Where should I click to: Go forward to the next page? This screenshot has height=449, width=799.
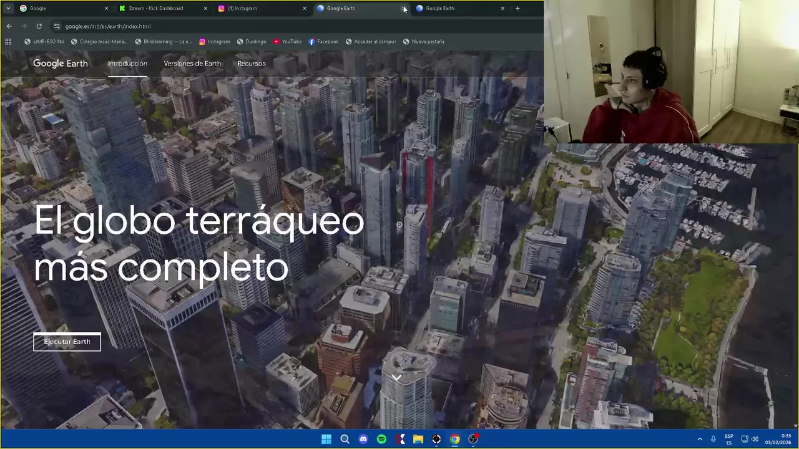click(24, 26)
